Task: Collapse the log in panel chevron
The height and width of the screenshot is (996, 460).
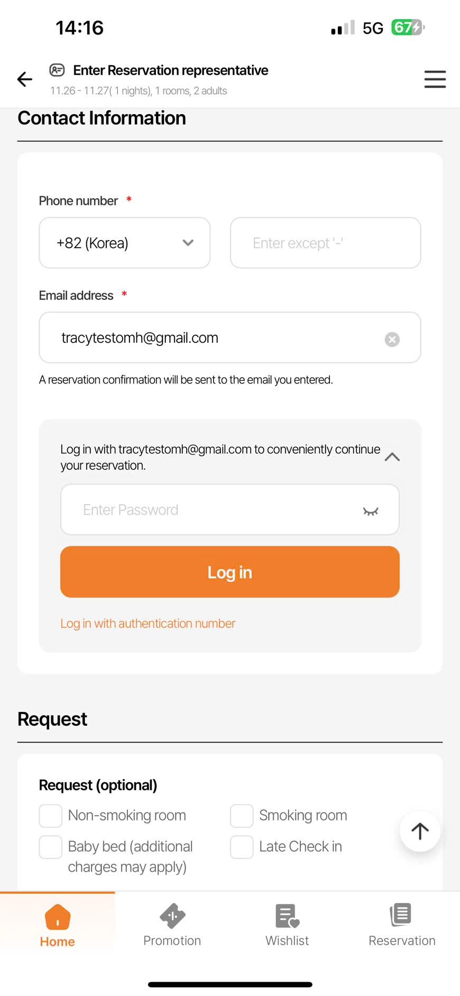Action: [x=392, y=457]
